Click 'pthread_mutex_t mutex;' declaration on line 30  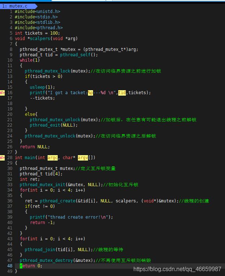pos(48,168)
